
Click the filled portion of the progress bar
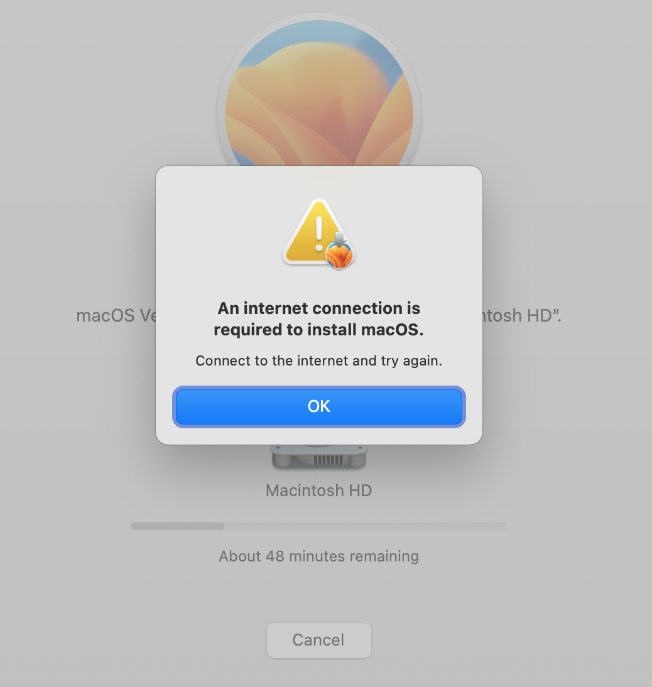point(178,526)
